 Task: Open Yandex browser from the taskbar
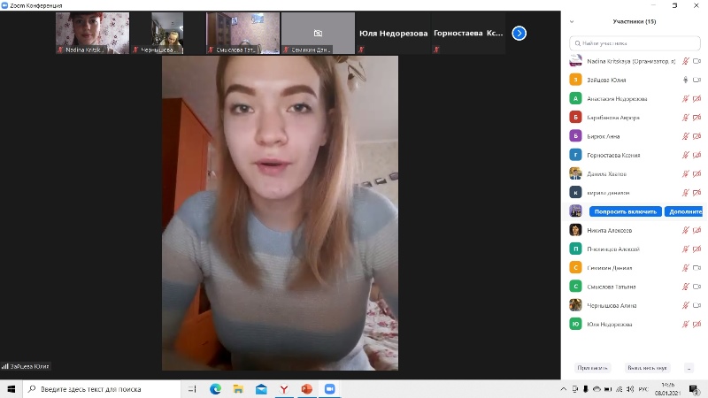coord(284,389)
